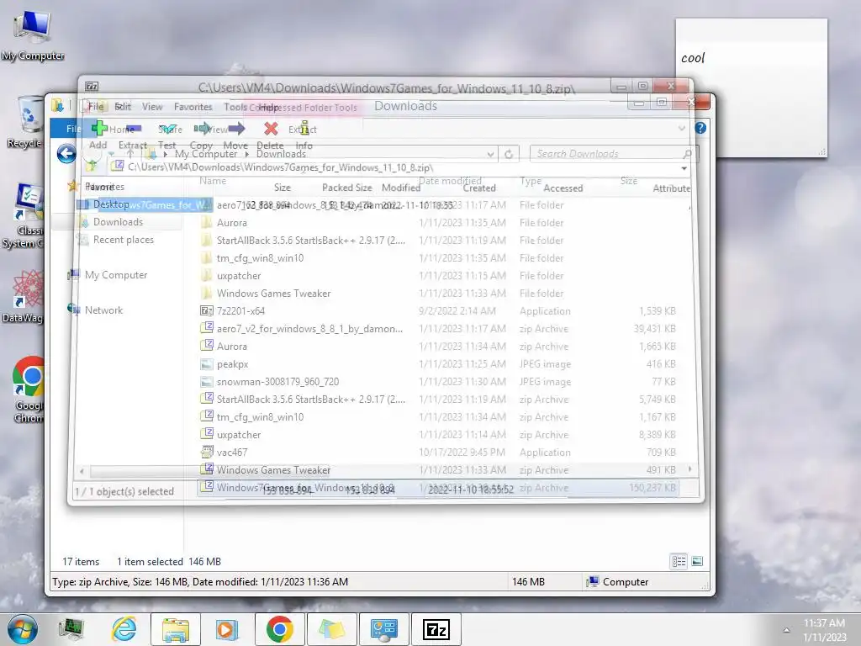Select the Aurora folder row
Viewport: 861px width, 646px height.
click(x=439, y=222)
